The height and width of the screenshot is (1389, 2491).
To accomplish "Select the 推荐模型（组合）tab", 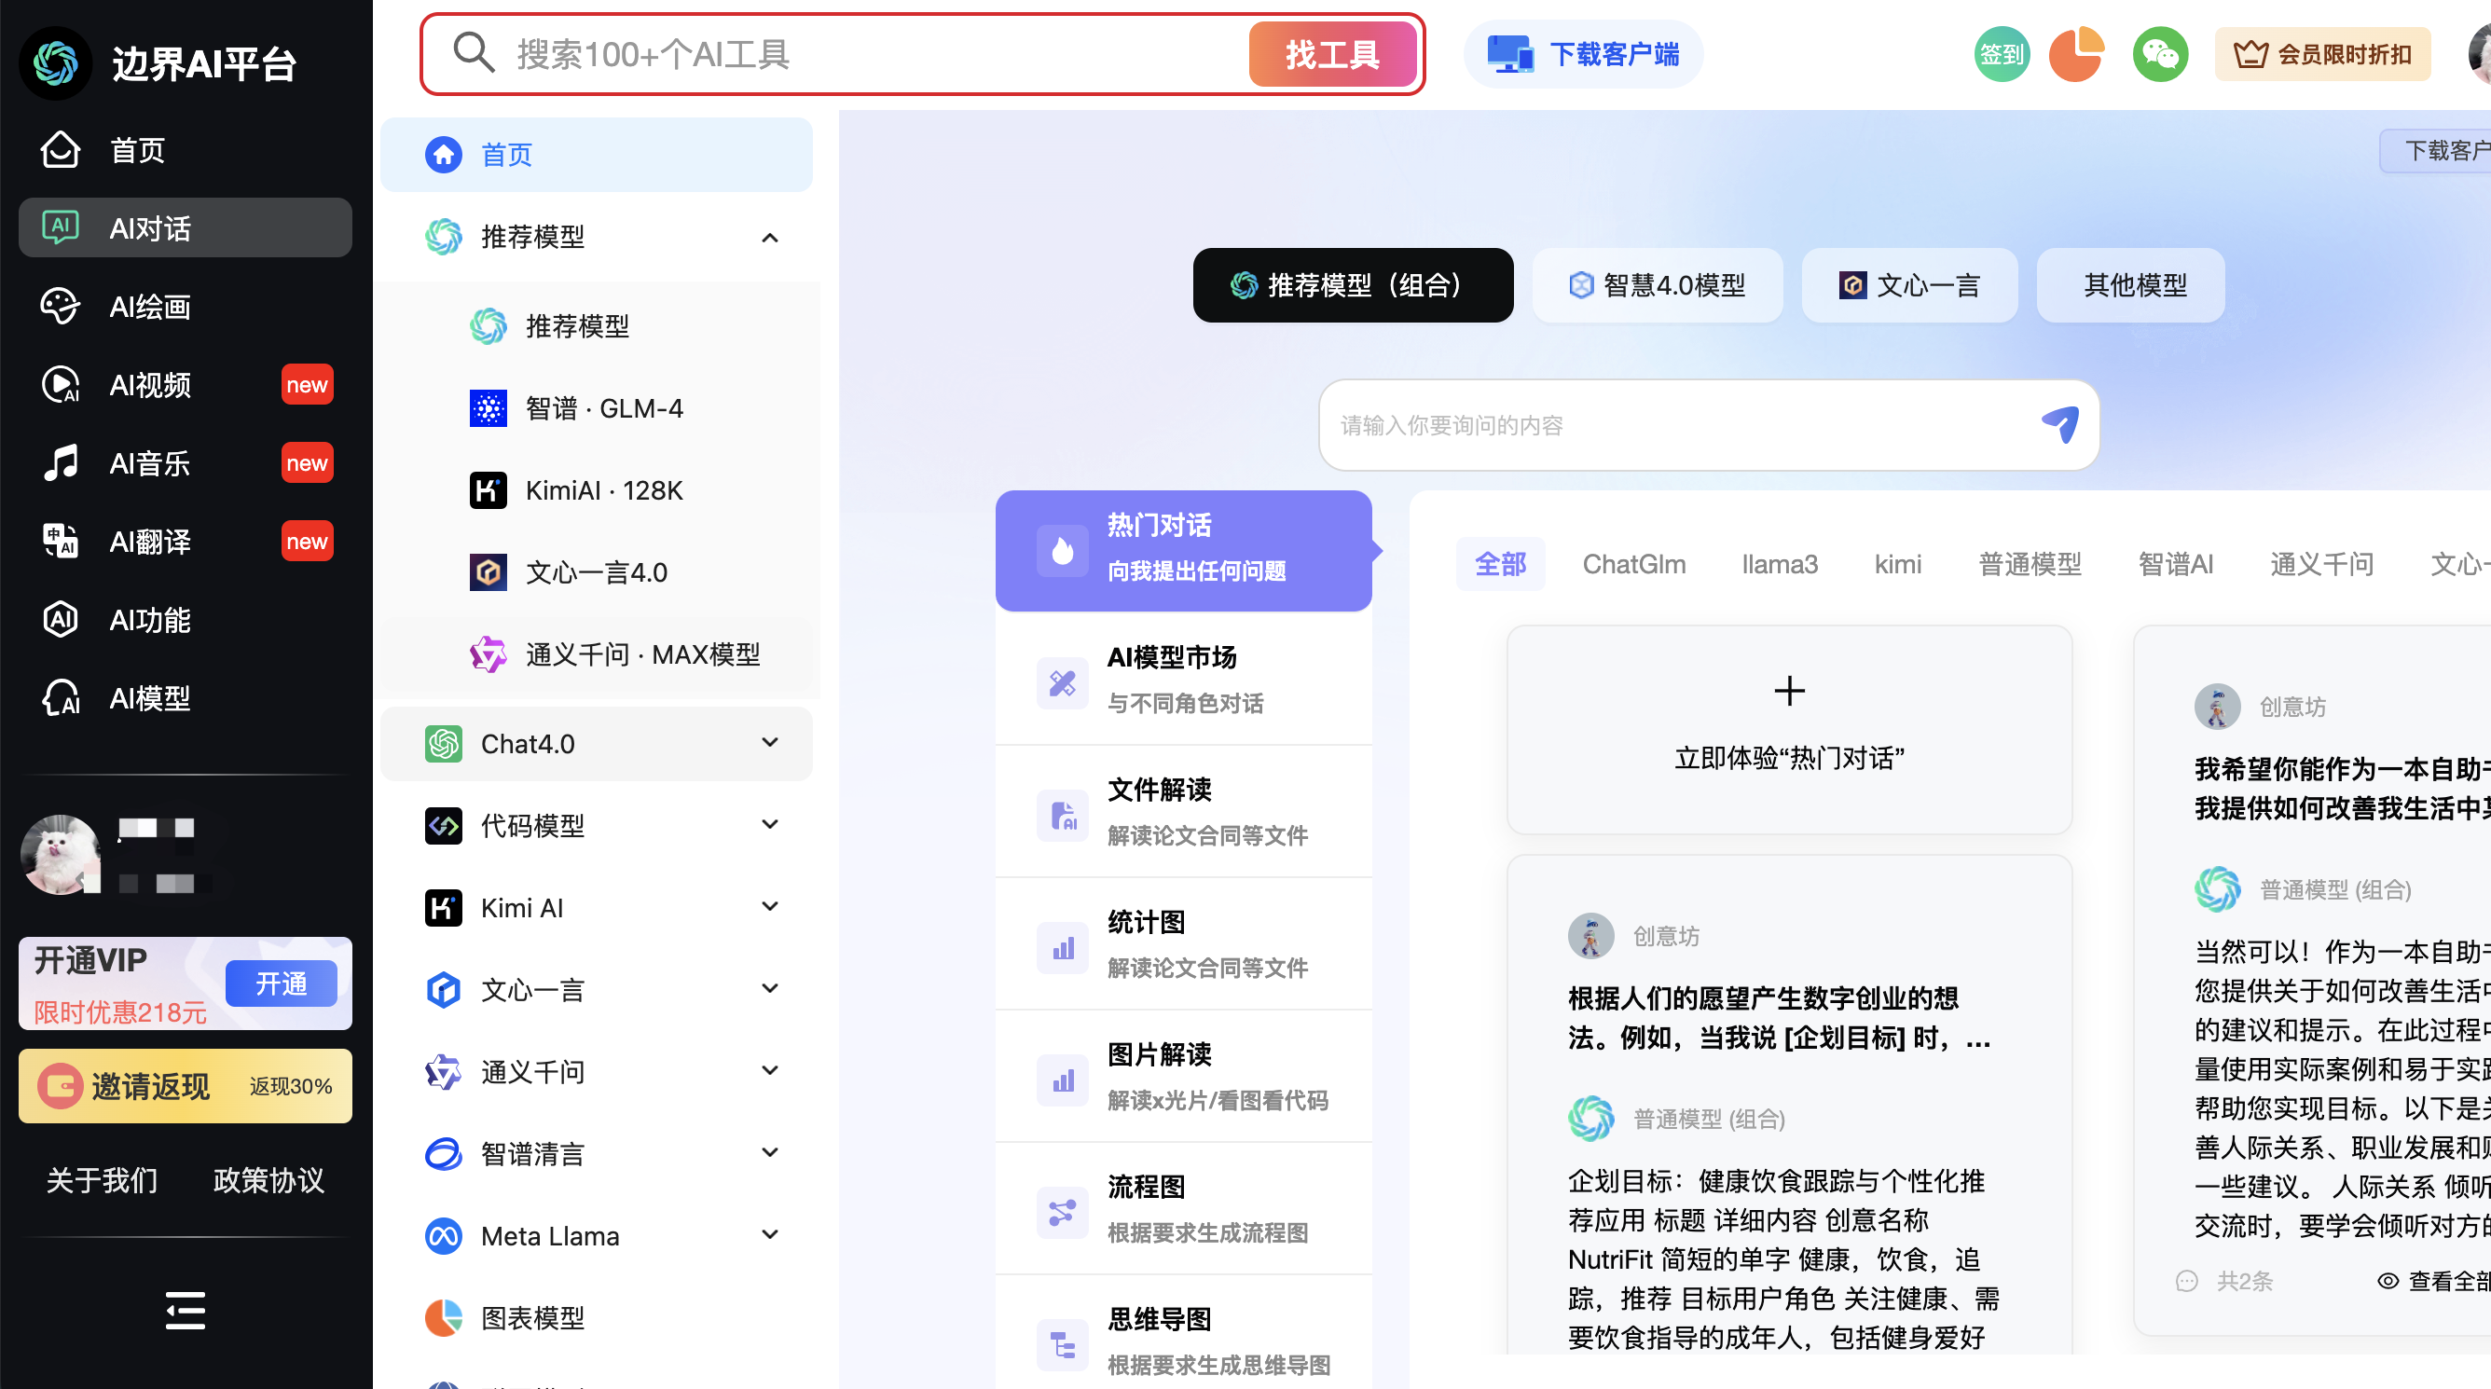I will click(x=1353, y=285).
